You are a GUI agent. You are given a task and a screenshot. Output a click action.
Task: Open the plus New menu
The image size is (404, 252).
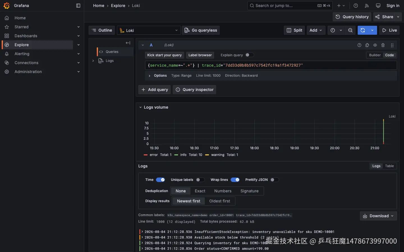click(341, 6)
